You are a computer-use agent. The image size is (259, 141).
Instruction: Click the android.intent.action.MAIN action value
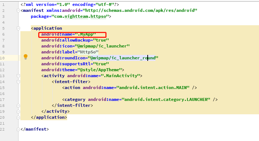coord(153,88)
